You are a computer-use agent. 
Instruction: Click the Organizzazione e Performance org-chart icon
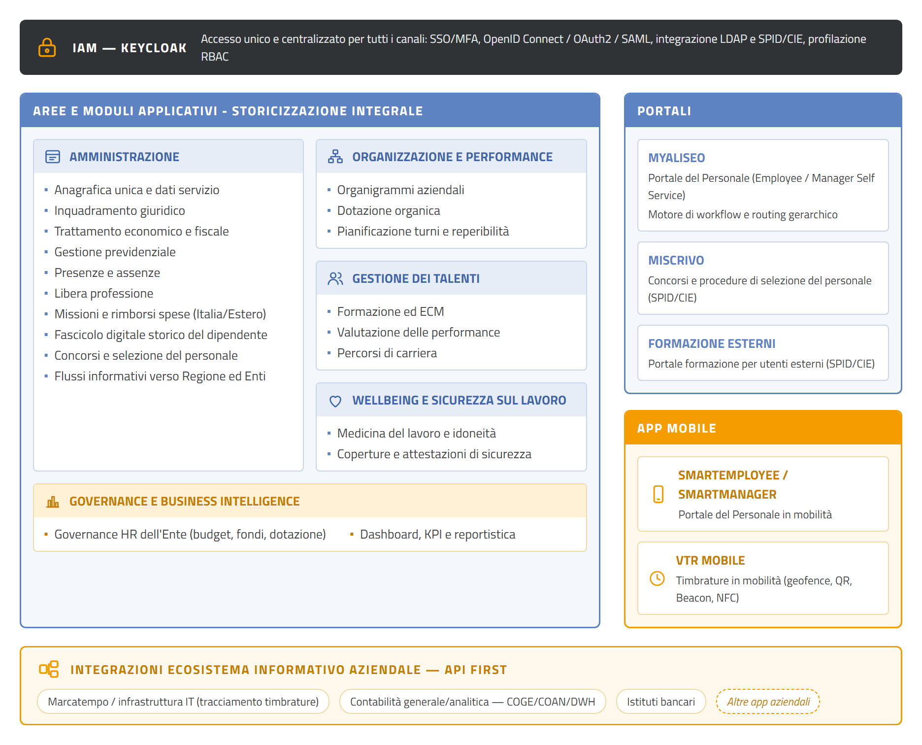[x=335, y=157]
